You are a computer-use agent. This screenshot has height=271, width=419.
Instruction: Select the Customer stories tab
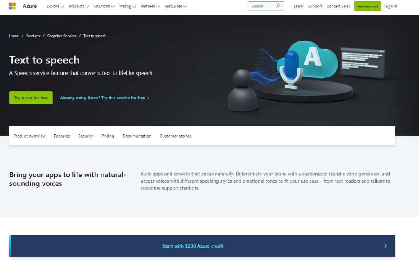(x=175, y=135)
